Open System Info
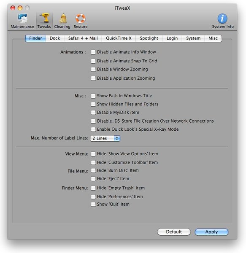246x253 pixels. [x=223, y=21]
